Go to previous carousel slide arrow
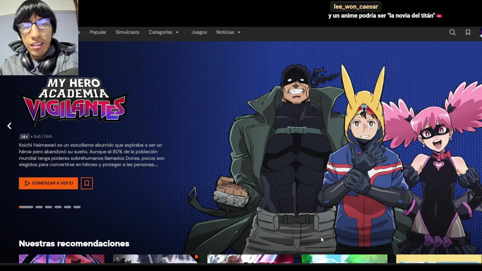This screenshot has height=271, width=482. [9, 126]
